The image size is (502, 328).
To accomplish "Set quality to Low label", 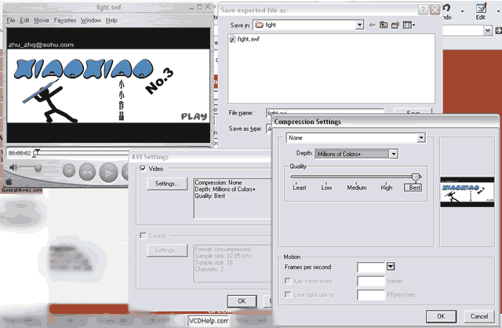I will pos(326,188).
